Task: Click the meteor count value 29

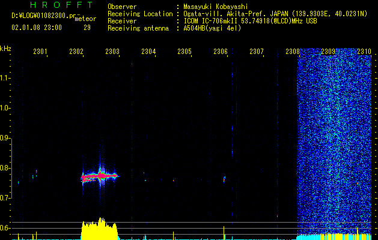Action: pos(87,28)
